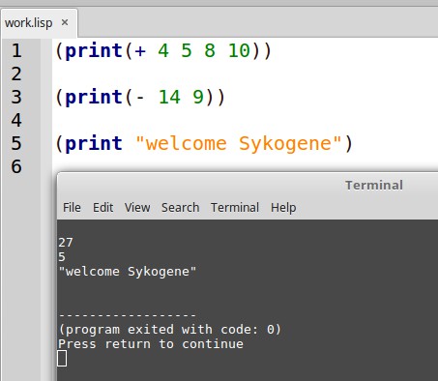This screenshot has width=438, height=381.
Task: Click the terminal cursor block
Action: click(62, 359)
